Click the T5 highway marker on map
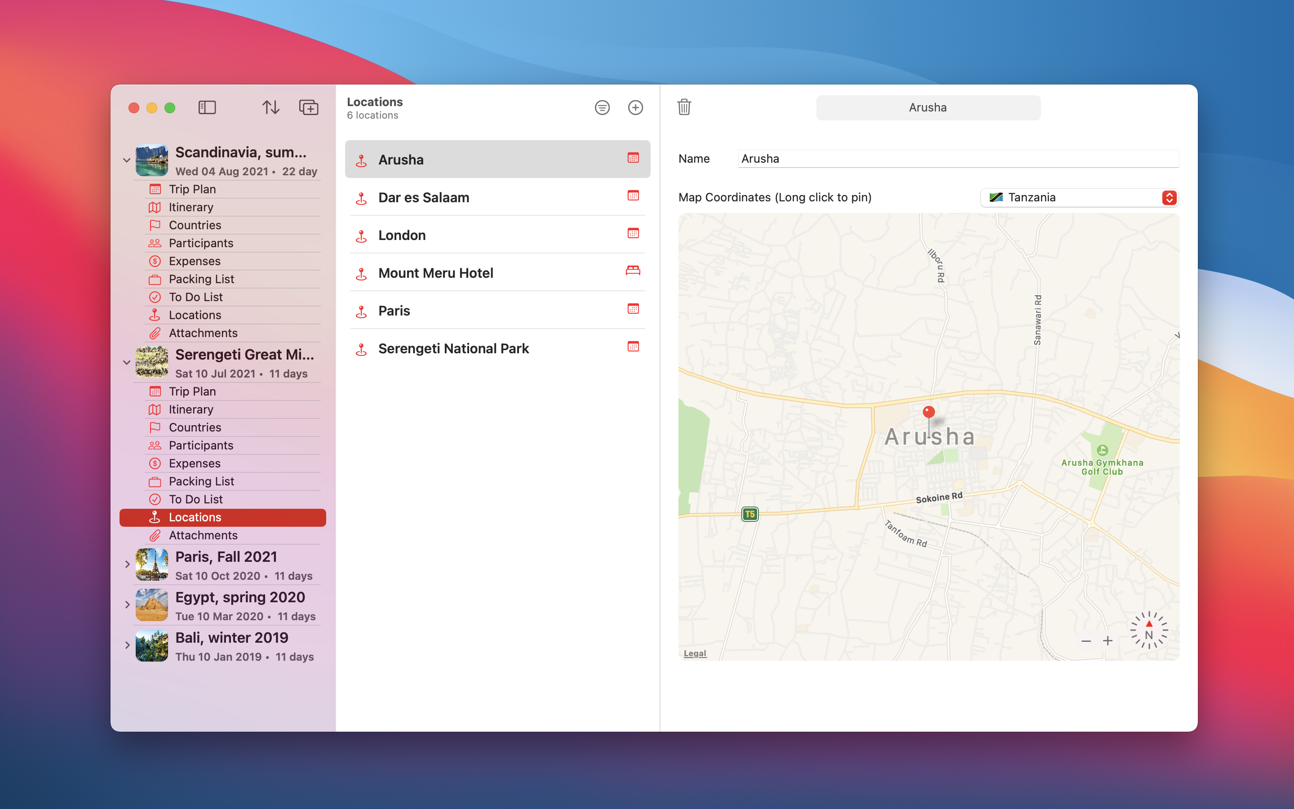1294x809 pixels. tap(749, 514)
